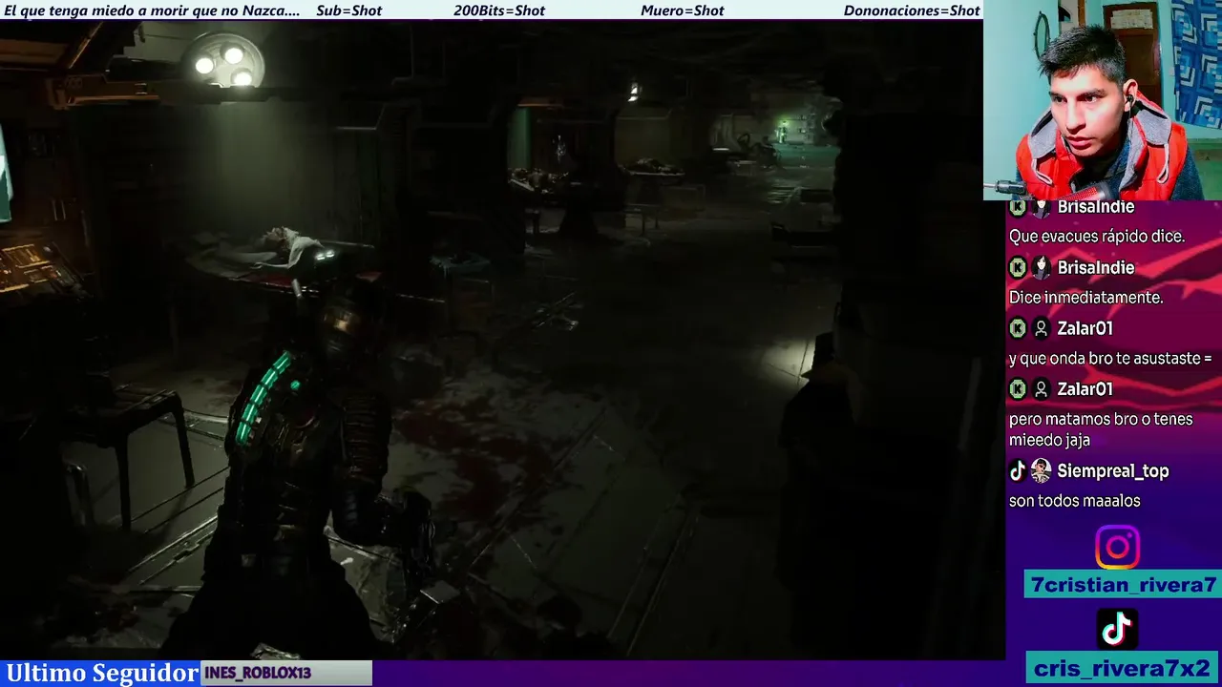Viewport: 1222px width, 687px height.
Task: Click the TikTok badge beside Siempreal_top
Action: click(x=1018, y=470)
